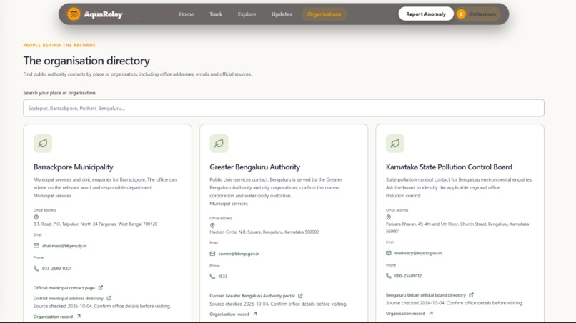Click arrow icon next to Greater Bengaluru Organisation record

pos(255,314)
